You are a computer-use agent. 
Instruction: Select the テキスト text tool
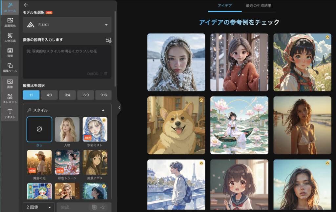[10, 114]
